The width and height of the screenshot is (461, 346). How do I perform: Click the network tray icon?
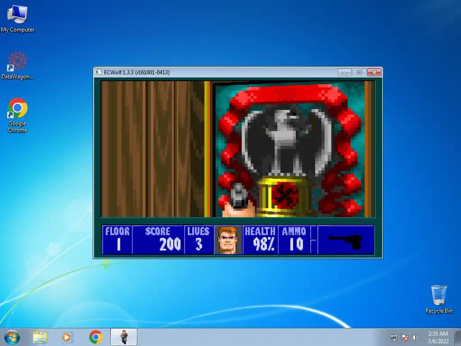[x=393, y=337]
